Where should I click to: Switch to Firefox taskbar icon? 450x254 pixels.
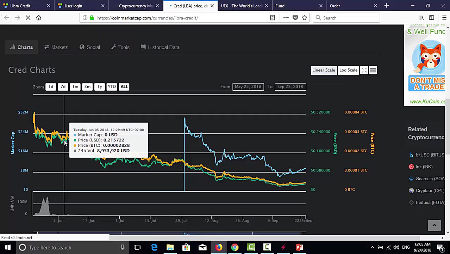[x=219, y=247]
